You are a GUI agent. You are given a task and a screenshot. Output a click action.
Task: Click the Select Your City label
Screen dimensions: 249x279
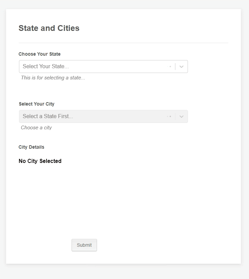tap(37, 104)
